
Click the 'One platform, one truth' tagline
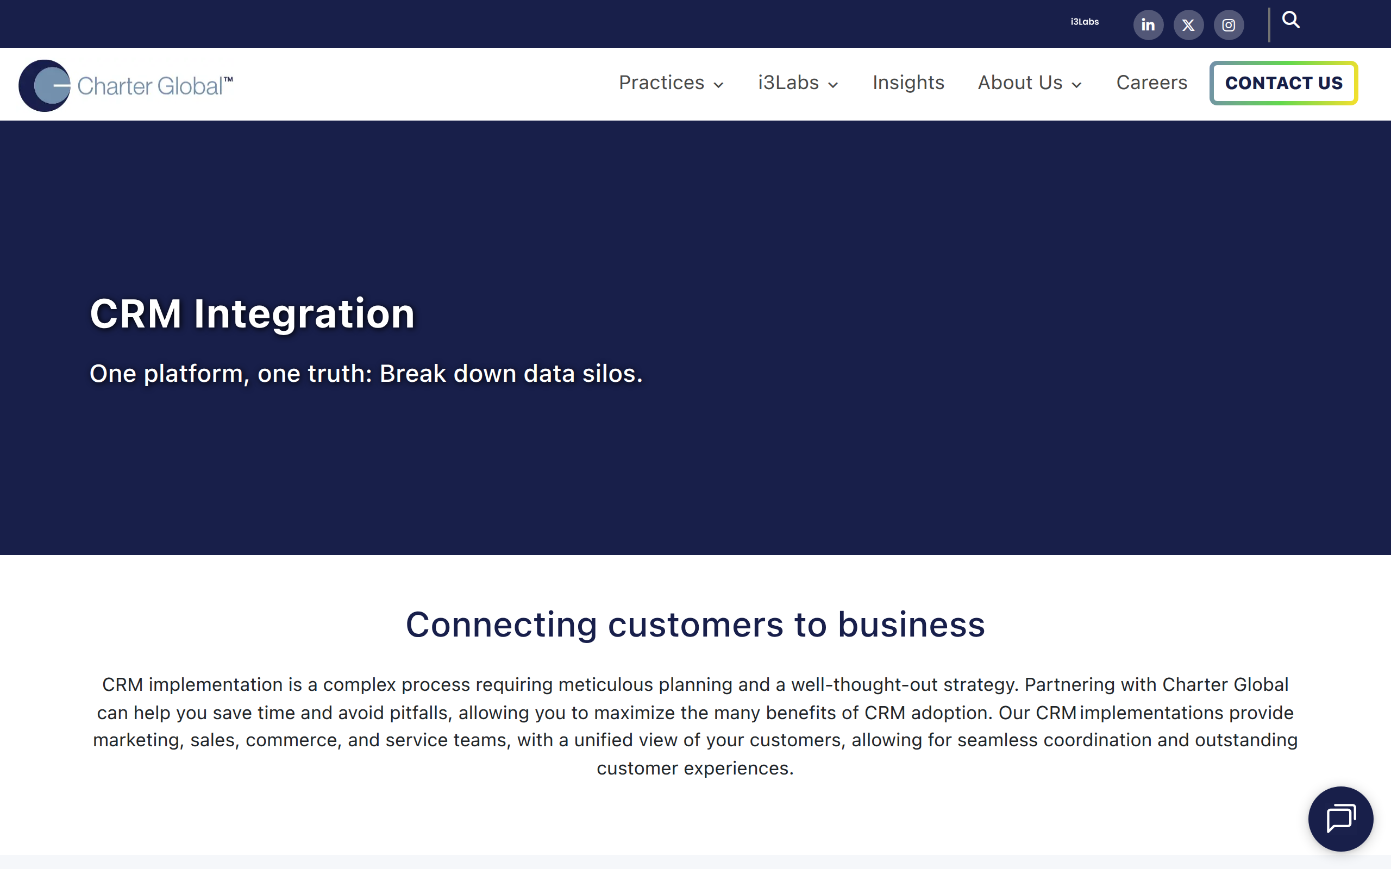coord(366,374)
